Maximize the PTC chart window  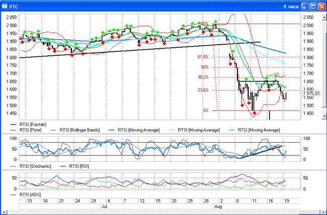tap(313, 7)
